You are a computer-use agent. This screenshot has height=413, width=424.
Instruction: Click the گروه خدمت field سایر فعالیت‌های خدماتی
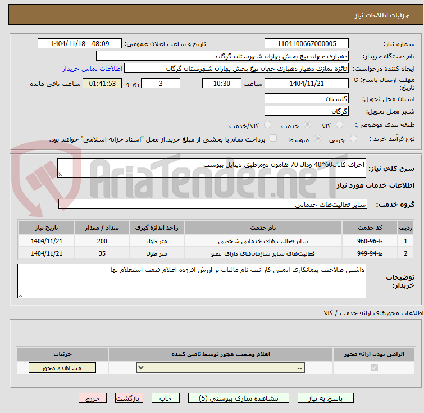click(213, 205)
